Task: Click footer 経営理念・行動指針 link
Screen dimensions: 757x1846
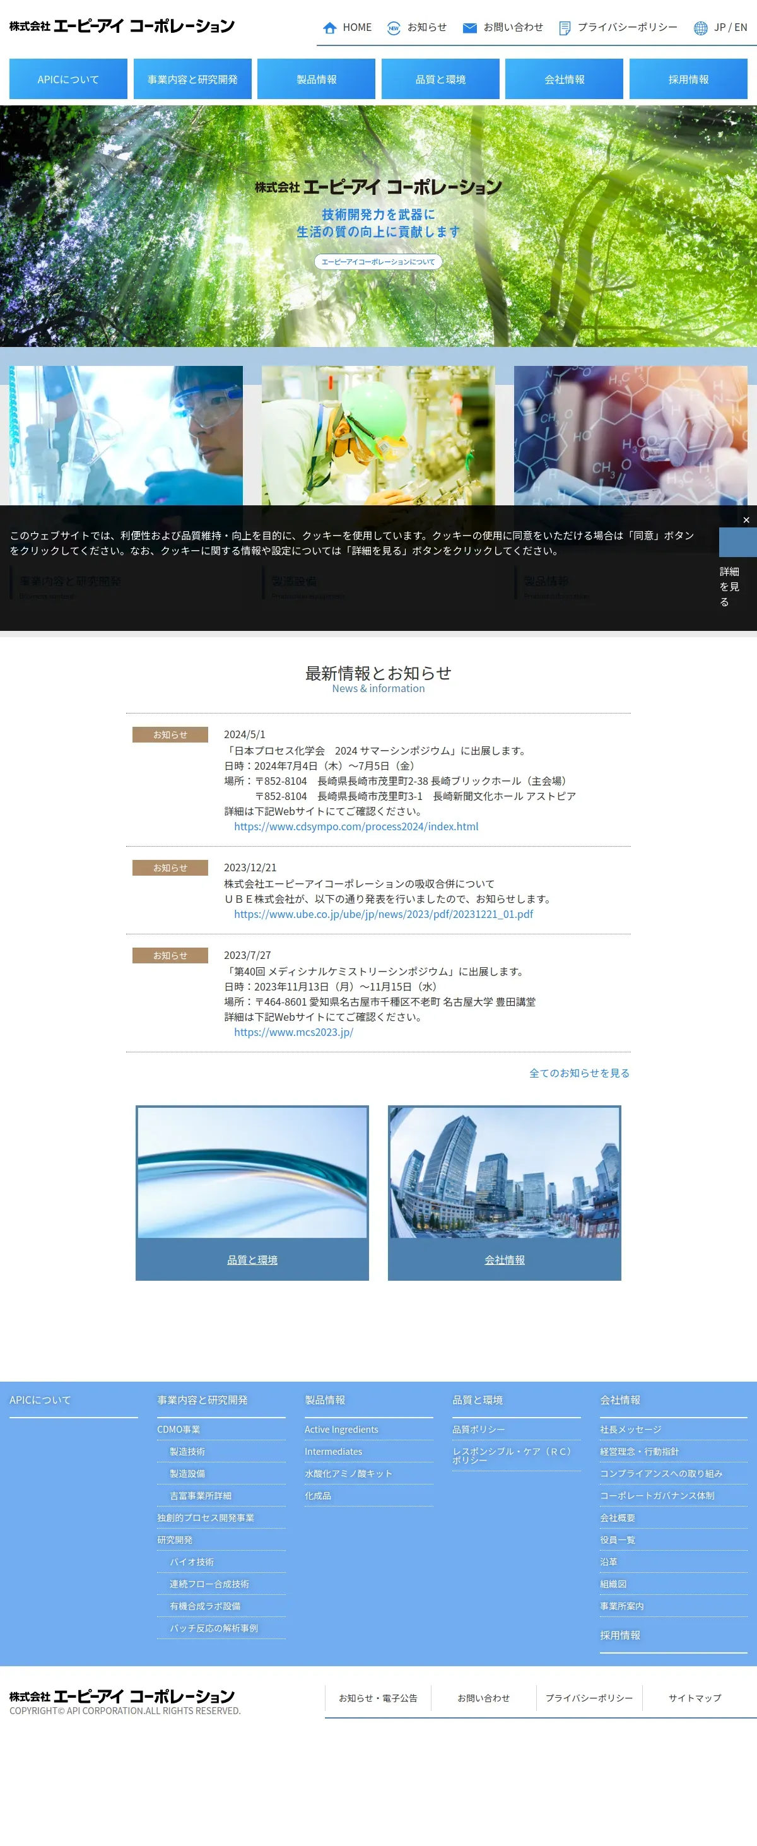Action: pos(640,1452)
